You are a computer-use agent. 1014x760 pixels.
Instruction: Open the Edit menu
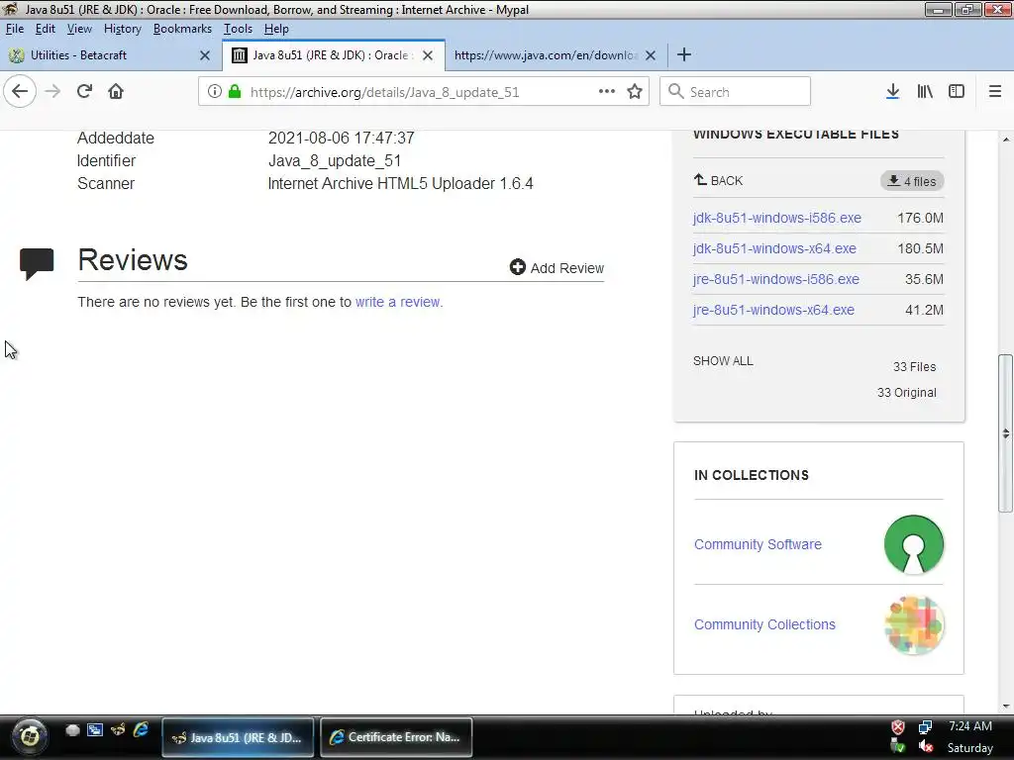(x=46, y=29)
